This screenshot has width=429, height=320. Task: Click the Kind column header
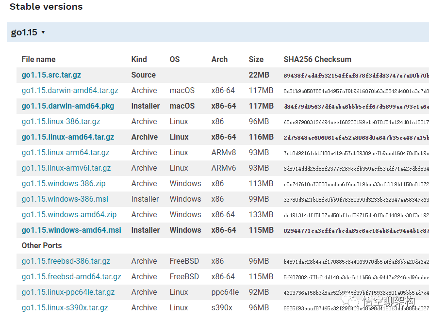tap(139, 59)
